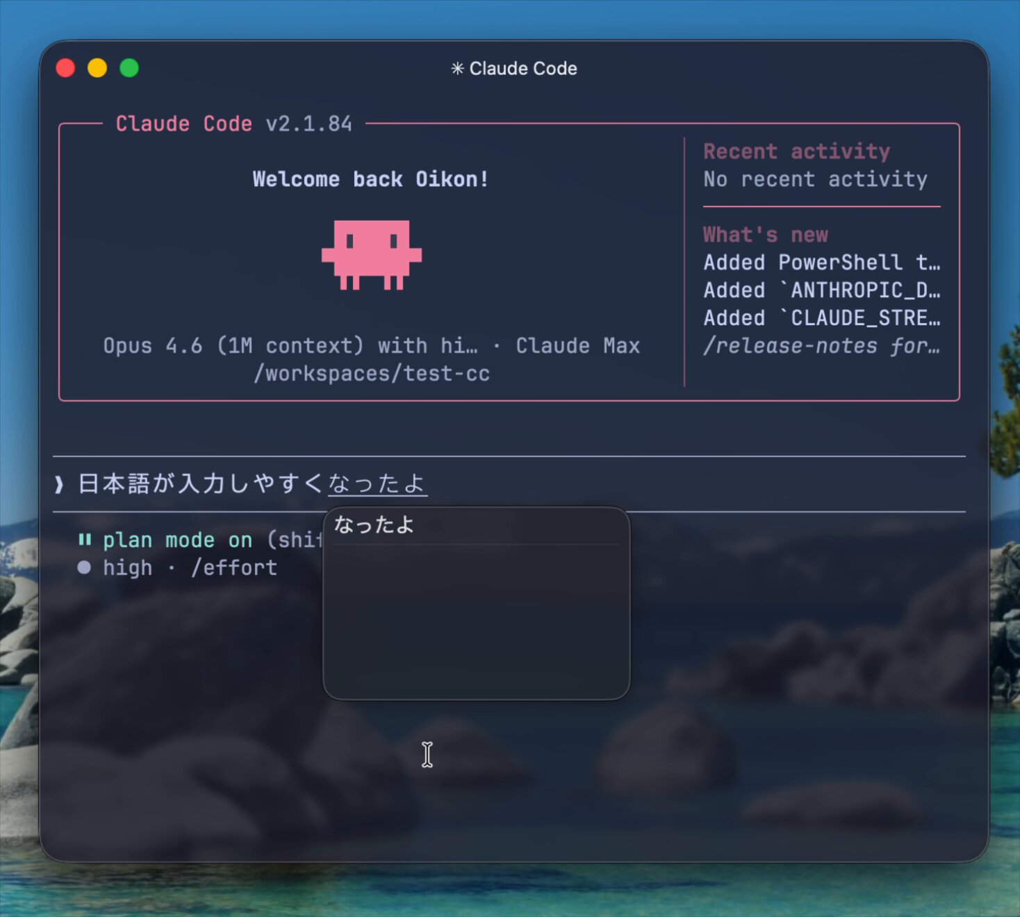Maximize the window using the green button
The height and width of the screenshot is (917, 1020).
[129, 68]
